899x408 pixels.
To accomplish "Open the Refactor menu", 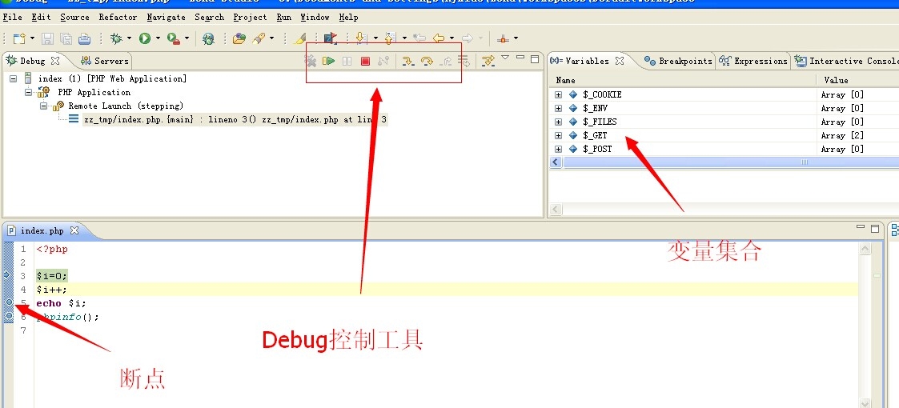I will pyautogui.click(x=118, y=17).
